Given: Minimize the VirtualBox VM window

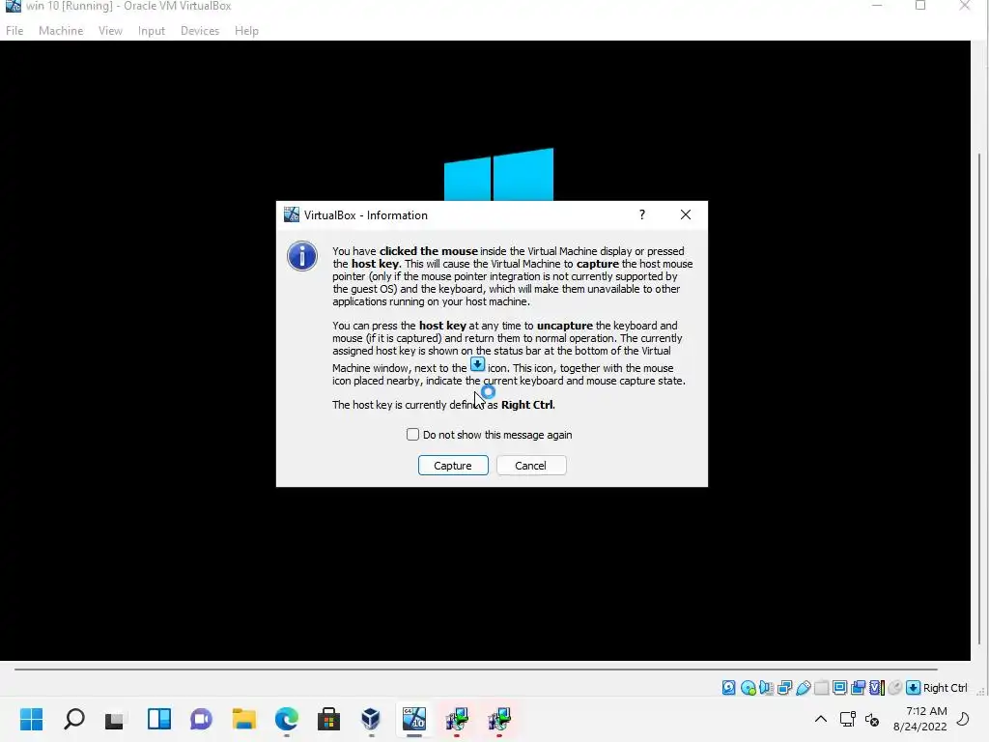Looking at the screenshot, I should click(x=877, y=6).
